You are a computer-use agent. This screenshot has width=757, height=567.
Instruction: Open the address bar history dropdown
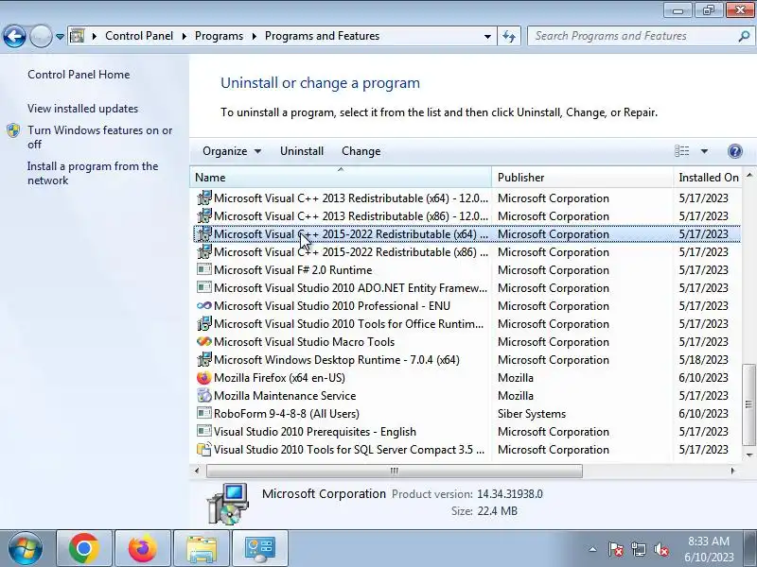pos(487,36)
